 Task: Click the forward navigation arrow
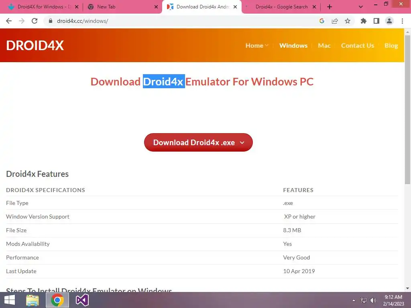(x=22, y=21)
